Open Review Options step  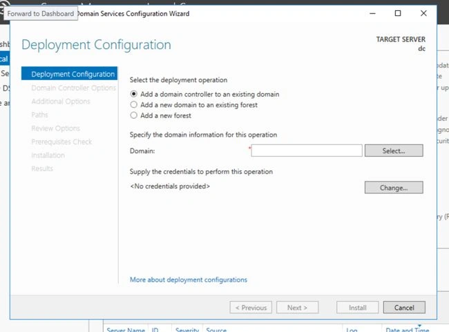(55, 128)
